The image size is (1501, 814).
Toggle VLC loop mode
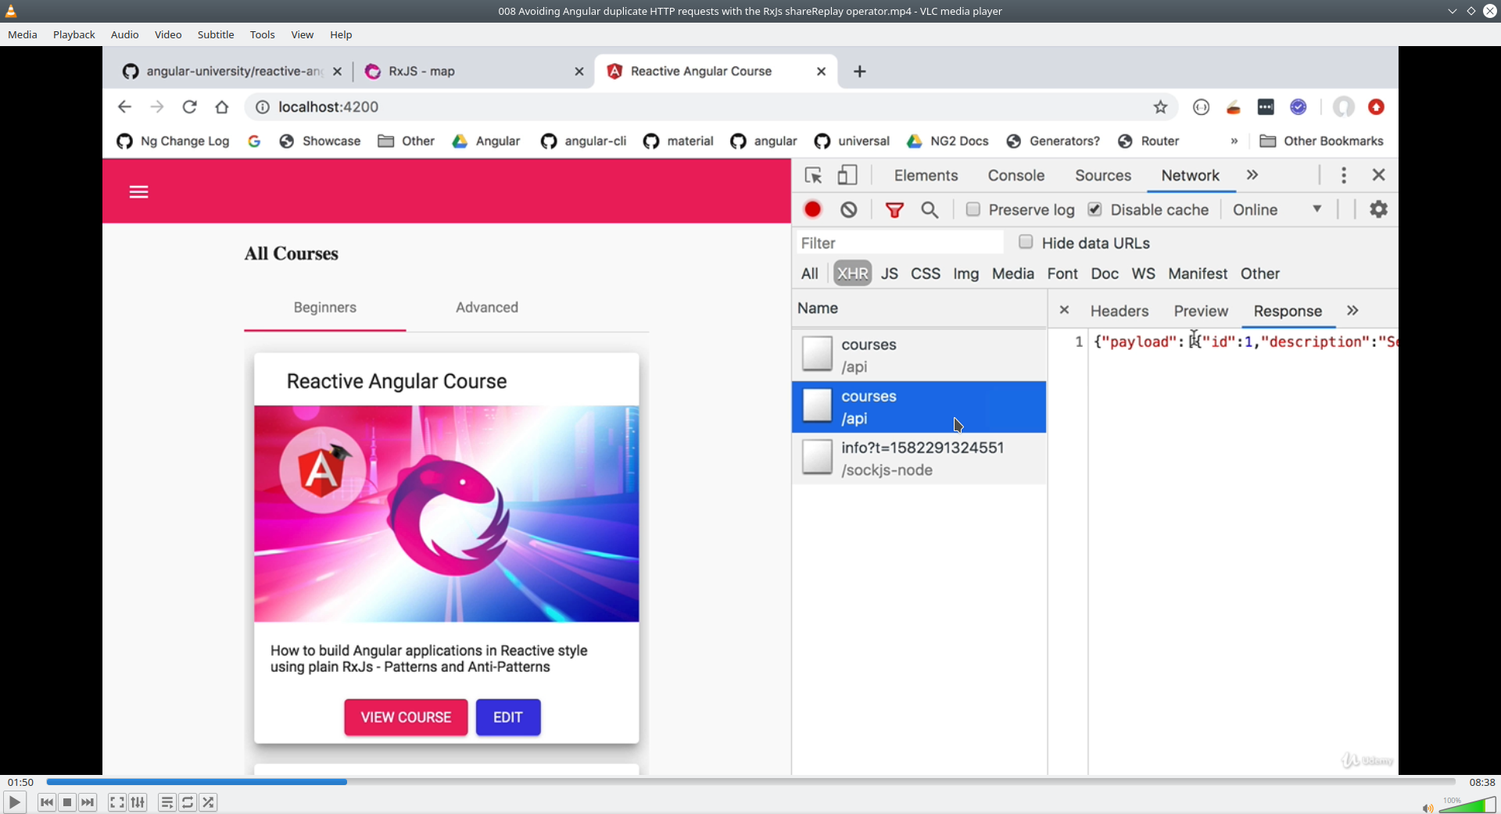pyautogui.click(x=188, y=802)
